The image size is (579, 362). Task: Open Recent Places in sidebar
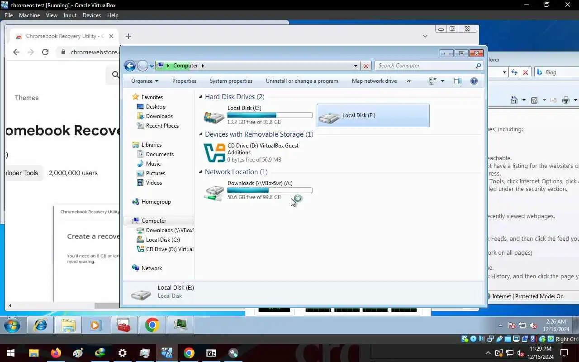coord(162,126)
